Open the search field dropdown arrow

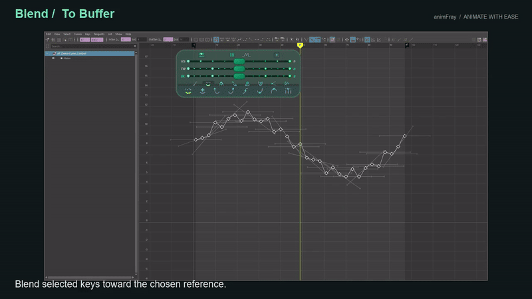tap(135, 46)
